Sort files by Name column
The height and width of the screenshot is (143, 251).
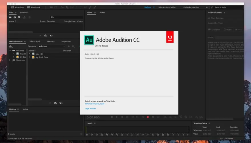tap(12, 21)
